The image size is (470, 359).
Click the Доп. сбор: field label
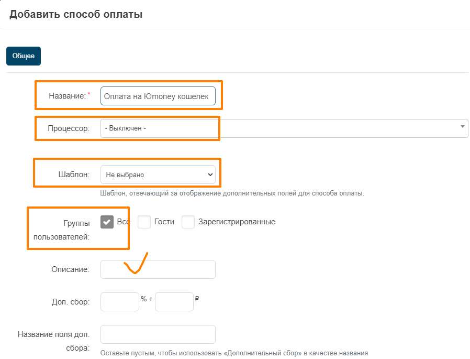coord(71,302)
